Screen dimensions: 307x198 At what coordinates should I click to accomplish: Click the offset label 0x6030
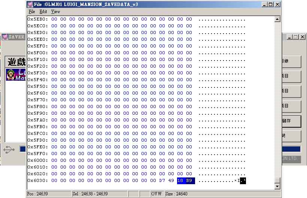pos(37,180)
